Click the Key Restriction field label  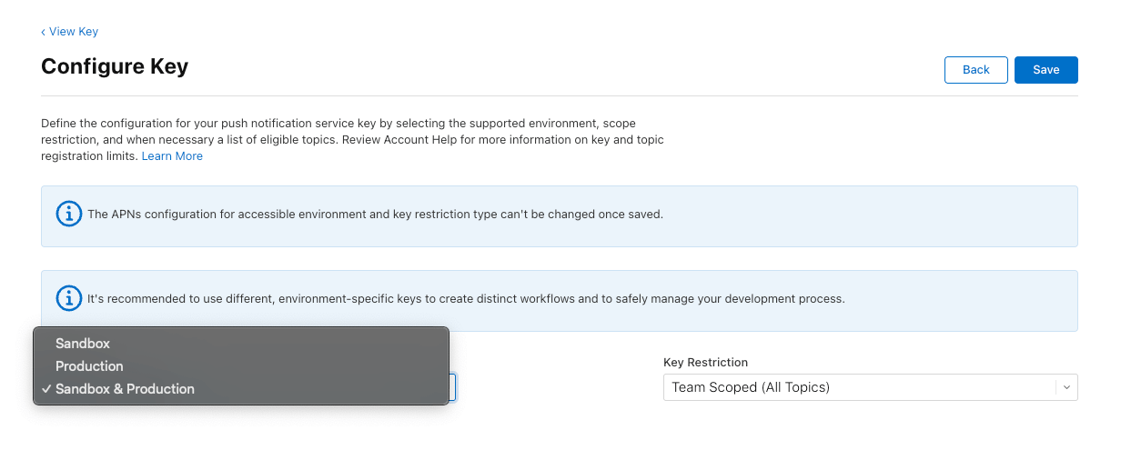[x=705, y=362]
